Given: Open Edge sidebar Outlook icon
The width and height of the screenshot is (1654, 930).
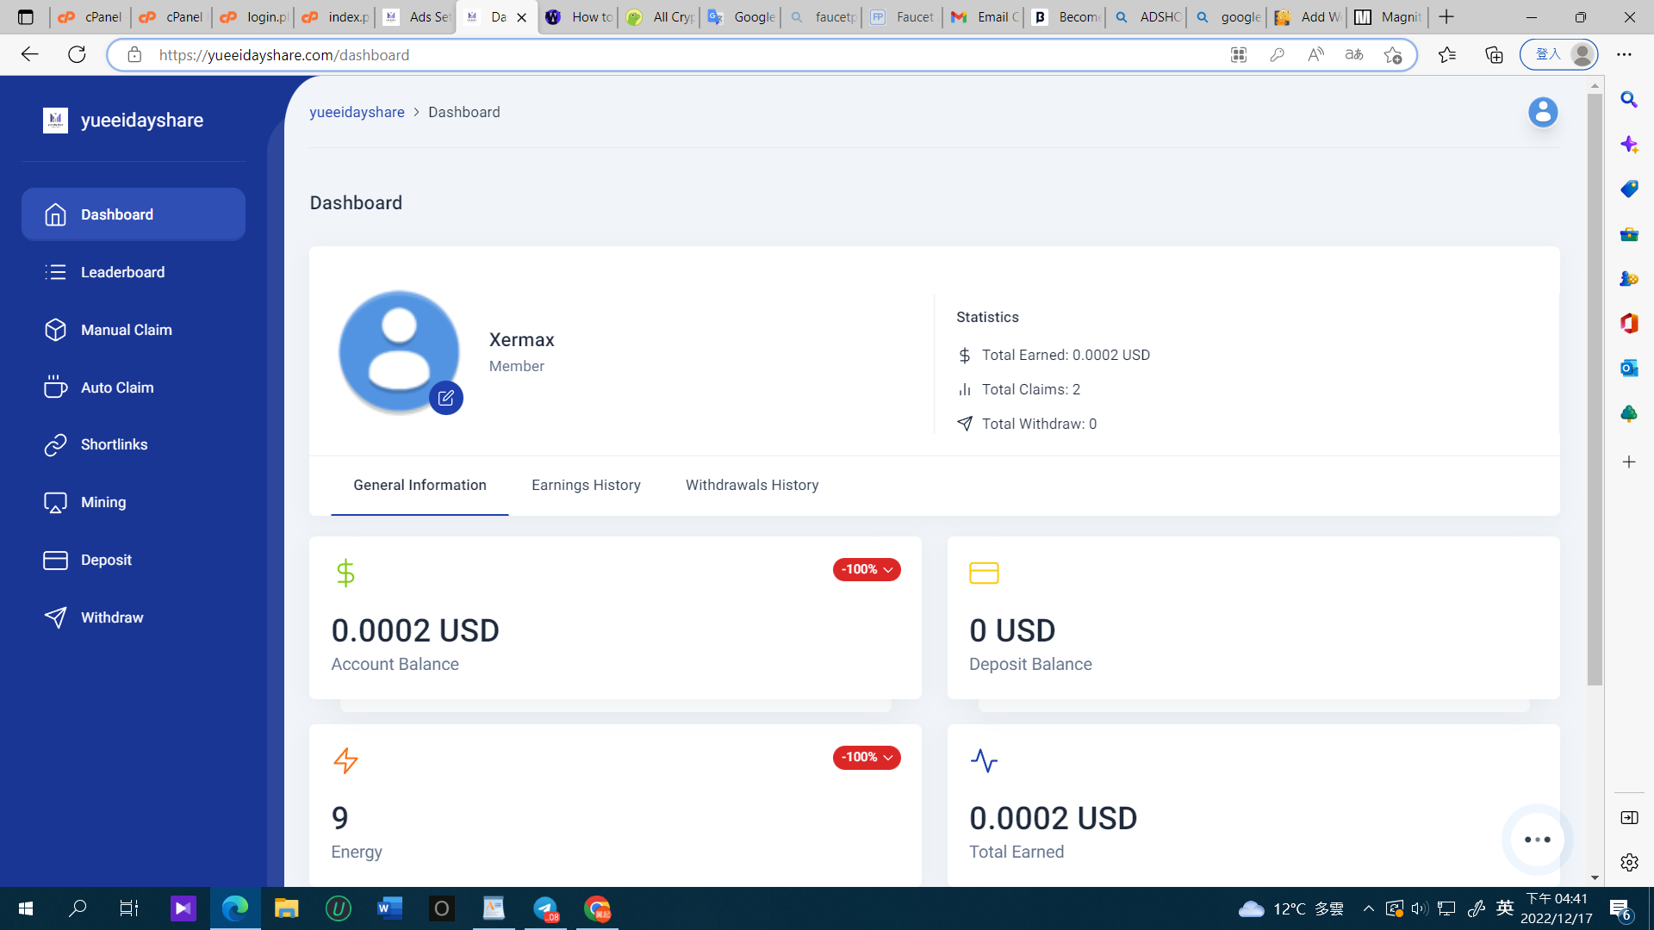Looking at the screenshot, I should pyautogui.click(x=1629, y=369).
